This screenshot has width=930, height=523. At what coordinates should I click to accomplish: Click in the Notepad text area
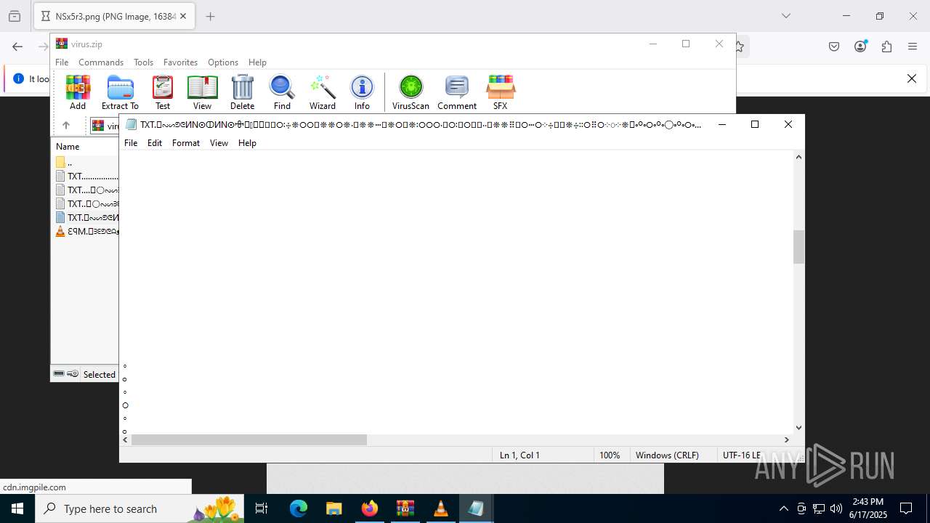click(x=456, y=291)
